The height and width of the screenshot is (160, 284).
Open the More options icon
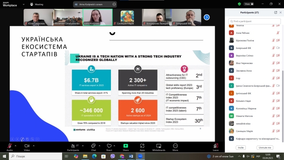pyautogui.click(x=175, y=146)
